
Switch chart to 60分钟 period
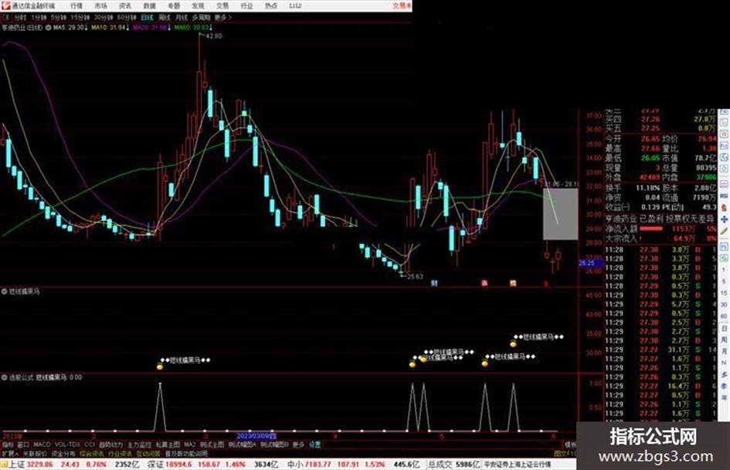point(127,17)
